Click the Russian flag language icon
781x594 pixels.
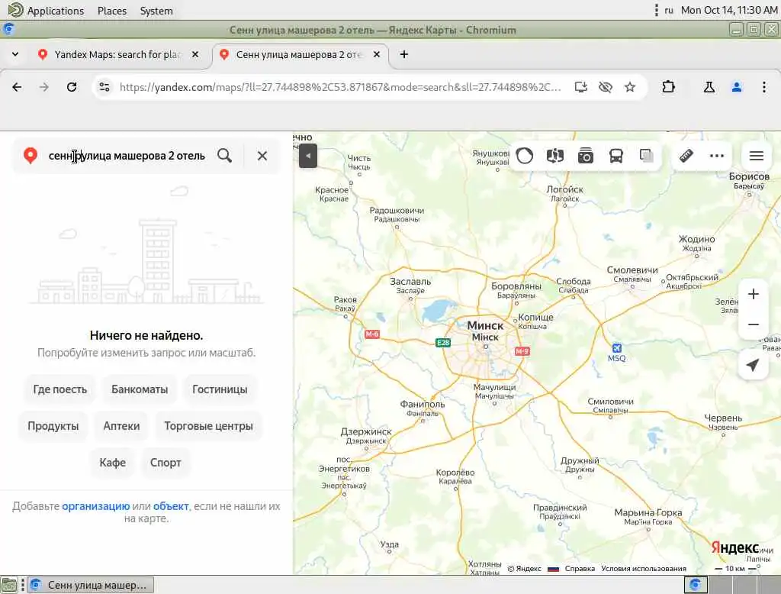coord(553,569)
